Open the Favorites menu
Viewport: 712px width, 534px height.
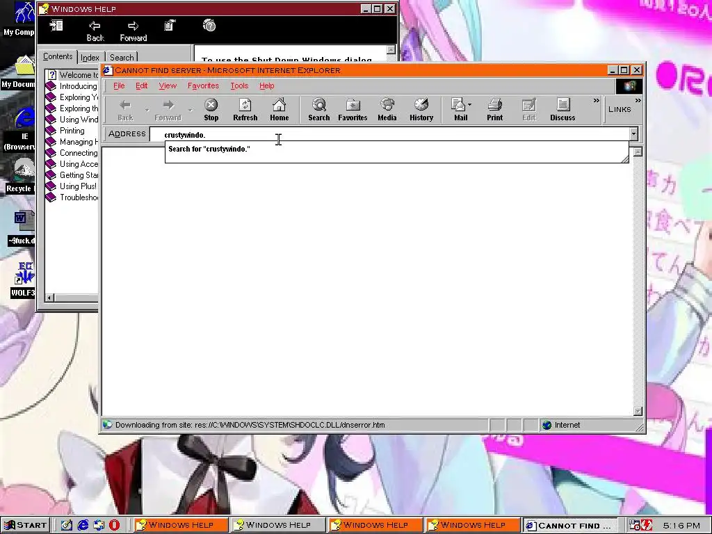(203, 86)
